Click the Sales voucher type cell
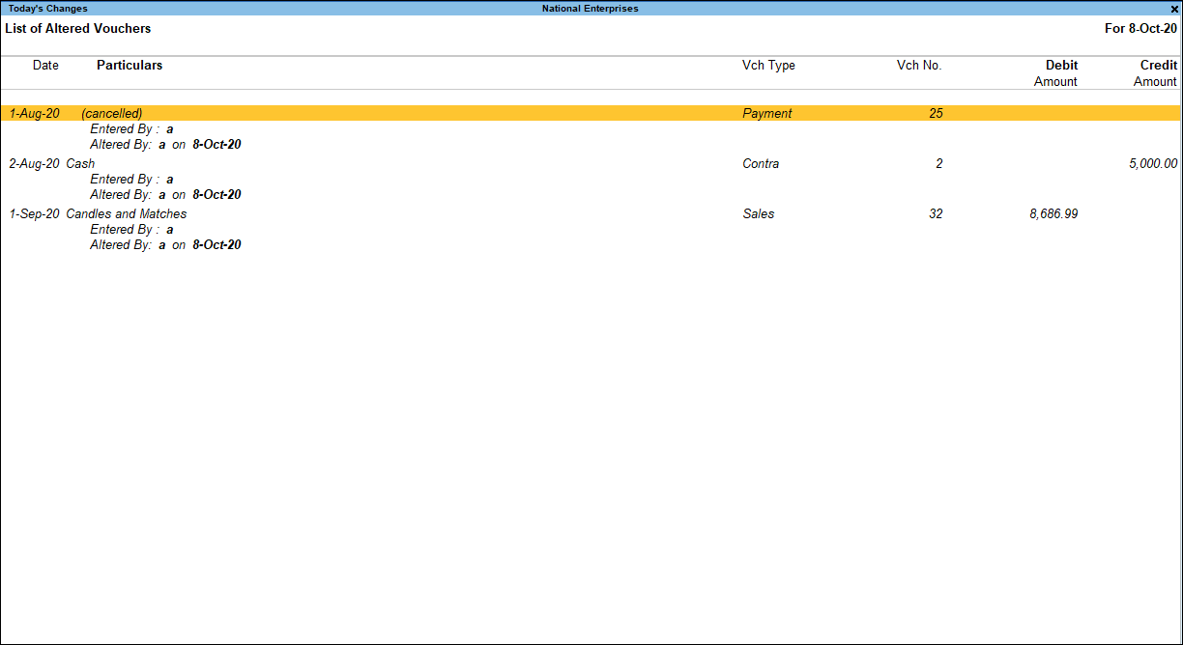1183x645 pixels. pos(759,213)
